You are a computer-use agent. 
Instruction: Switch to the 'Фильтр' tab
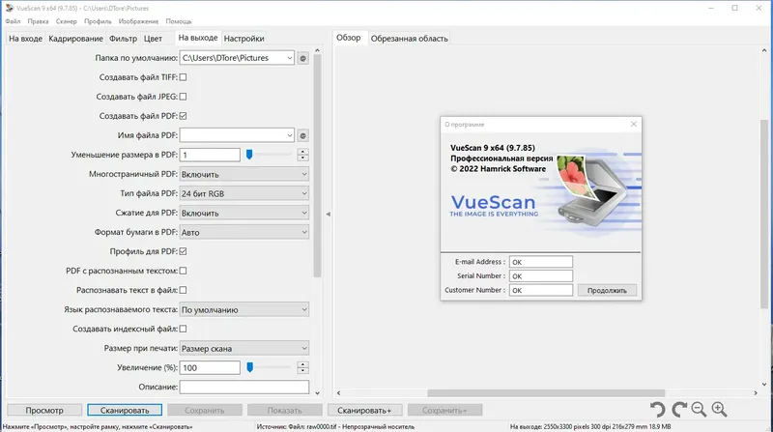(124, 39)
